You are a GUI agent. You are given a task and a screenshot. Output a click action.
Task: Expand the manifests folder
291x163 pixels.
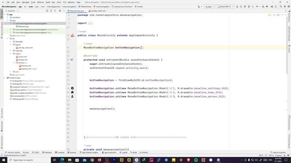tap(8, 17)
